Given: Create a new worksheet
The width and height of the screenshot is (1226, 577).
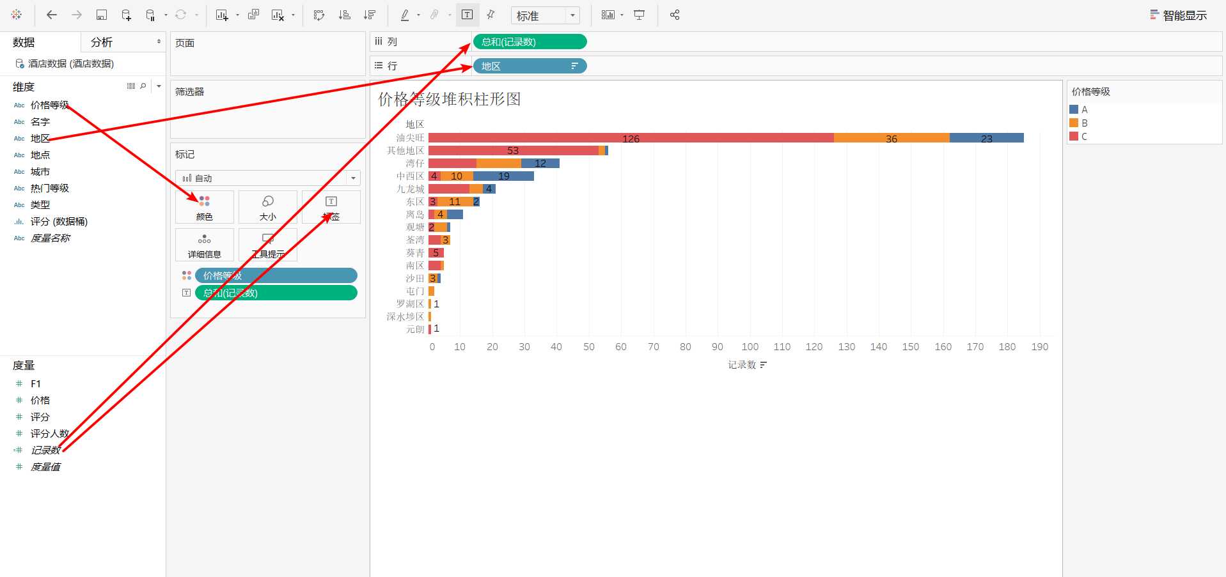Looking at the screenshot, I should (222, 15).
